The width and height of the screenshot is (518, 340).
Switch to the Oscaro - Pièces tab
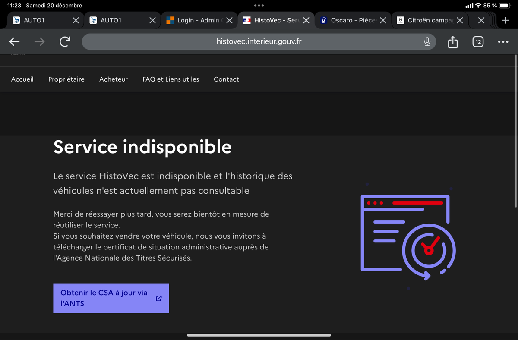coord(349,20)
